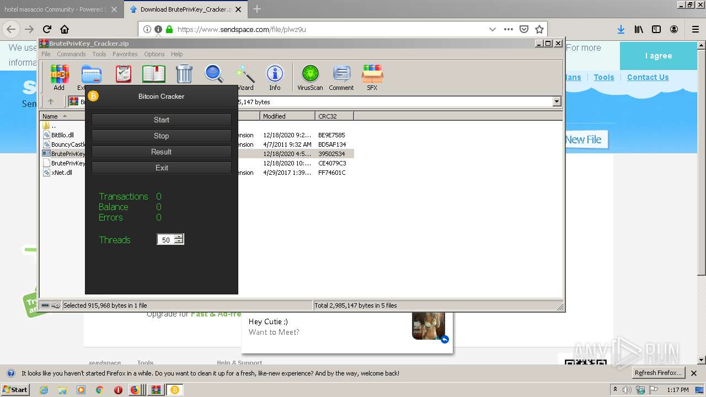This screenshot has height=397, width=706.
Task: Click the Extract To folder icon
Action: click(91, 74)
